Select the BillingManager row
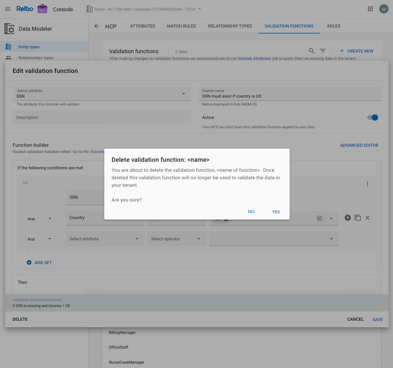 (x=241, y=332)
